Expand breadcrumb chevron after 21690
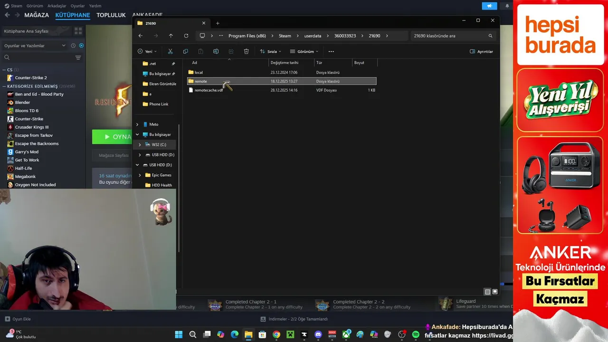The width and height of the screenshot is (608, 342). 387,36
